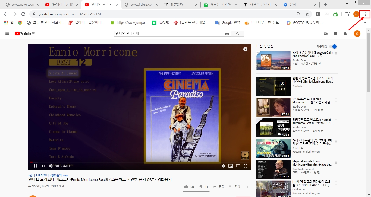Switch to the 설정 tab
371x197 pixels.
click(x=300, y=5)
